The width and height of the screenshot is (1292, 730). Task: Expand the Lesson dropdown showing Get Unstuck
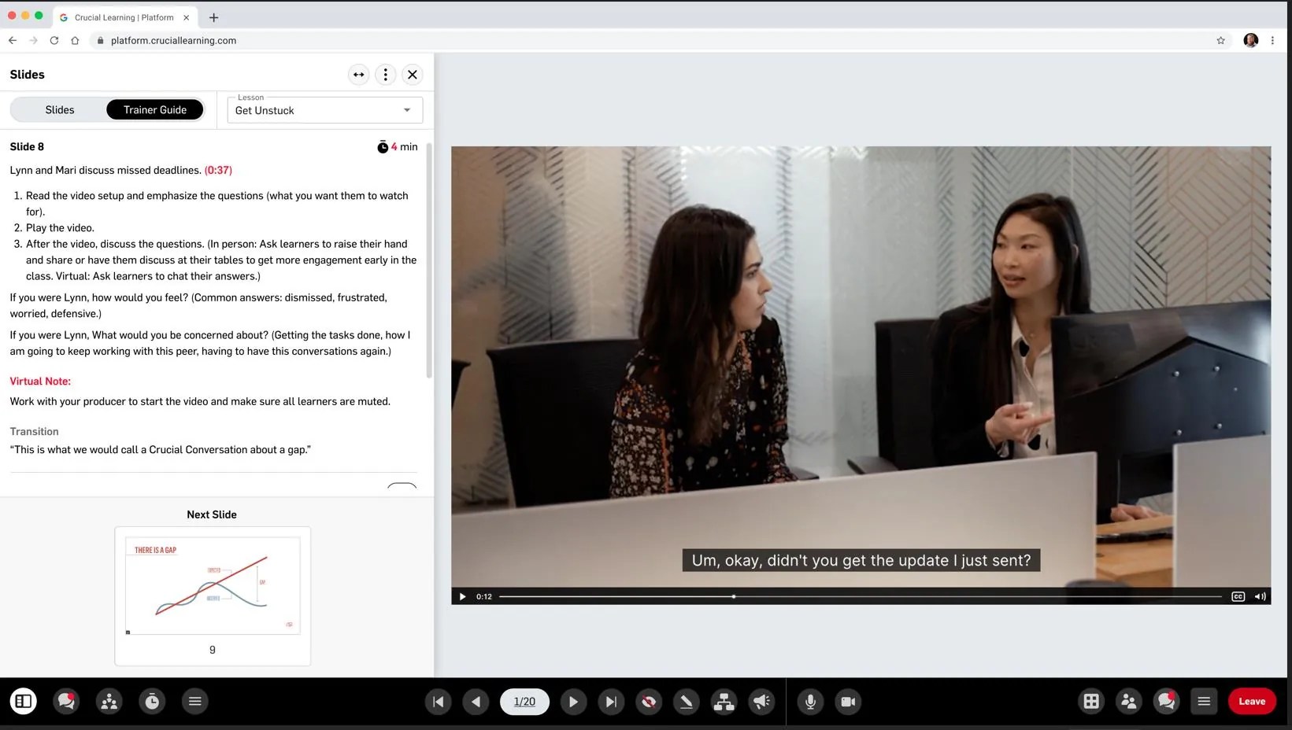tap(325, 110)
